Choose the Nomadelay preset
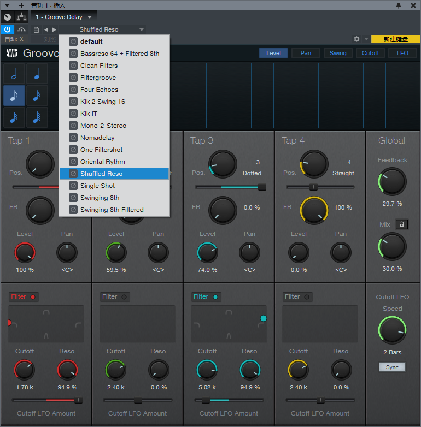Screen dimensions: 421x427 [x=114, y=138]
